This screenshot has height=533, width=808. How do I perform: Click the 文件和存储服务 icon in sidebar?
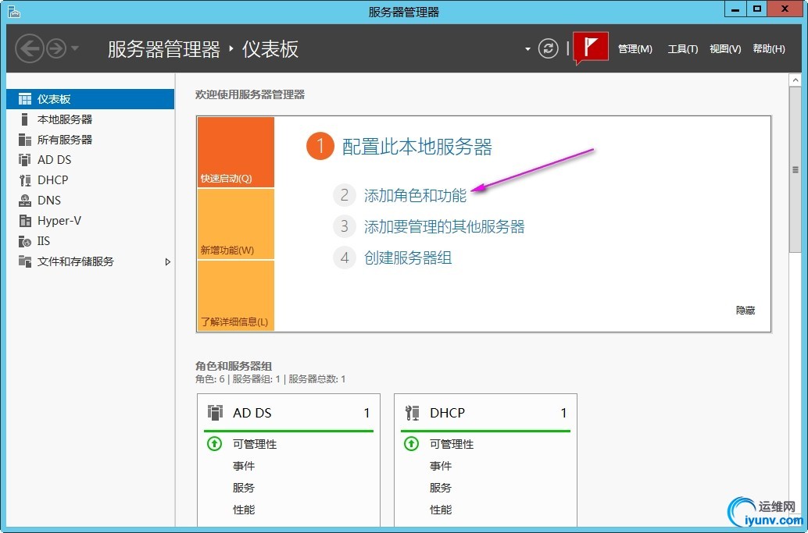pos(25,261)
